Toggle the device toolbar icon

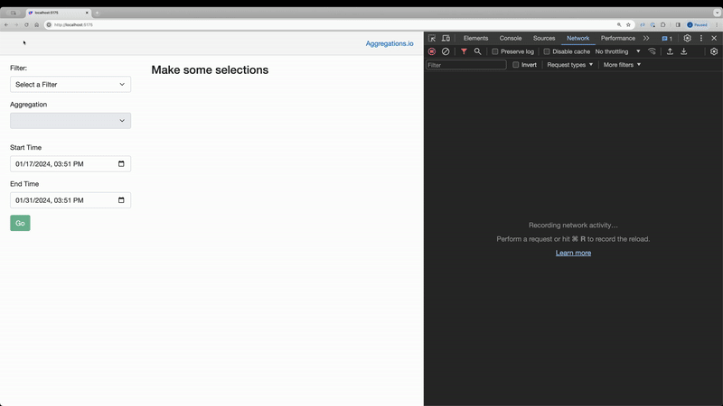pos(446,38)
